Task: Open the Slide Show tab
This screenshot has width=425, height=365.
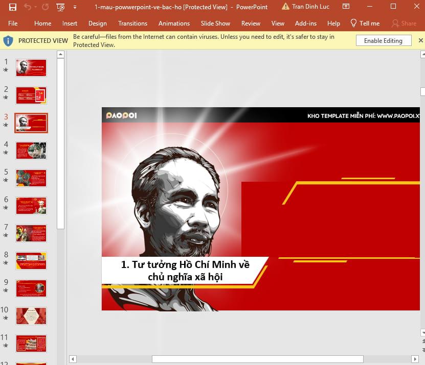Action: [215, 23]
